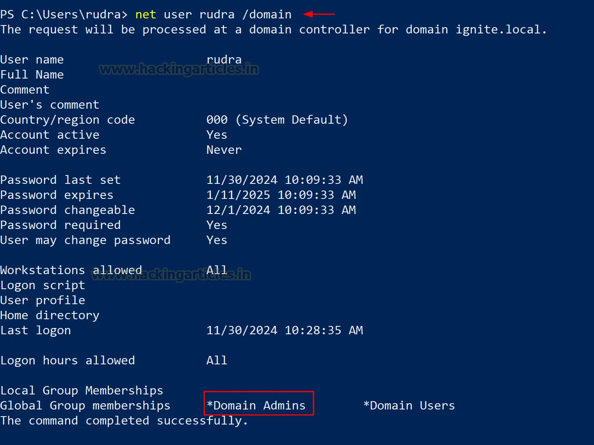594x445 pixels.
Task: Click the Password changeable date value
Action: (281, 210)
